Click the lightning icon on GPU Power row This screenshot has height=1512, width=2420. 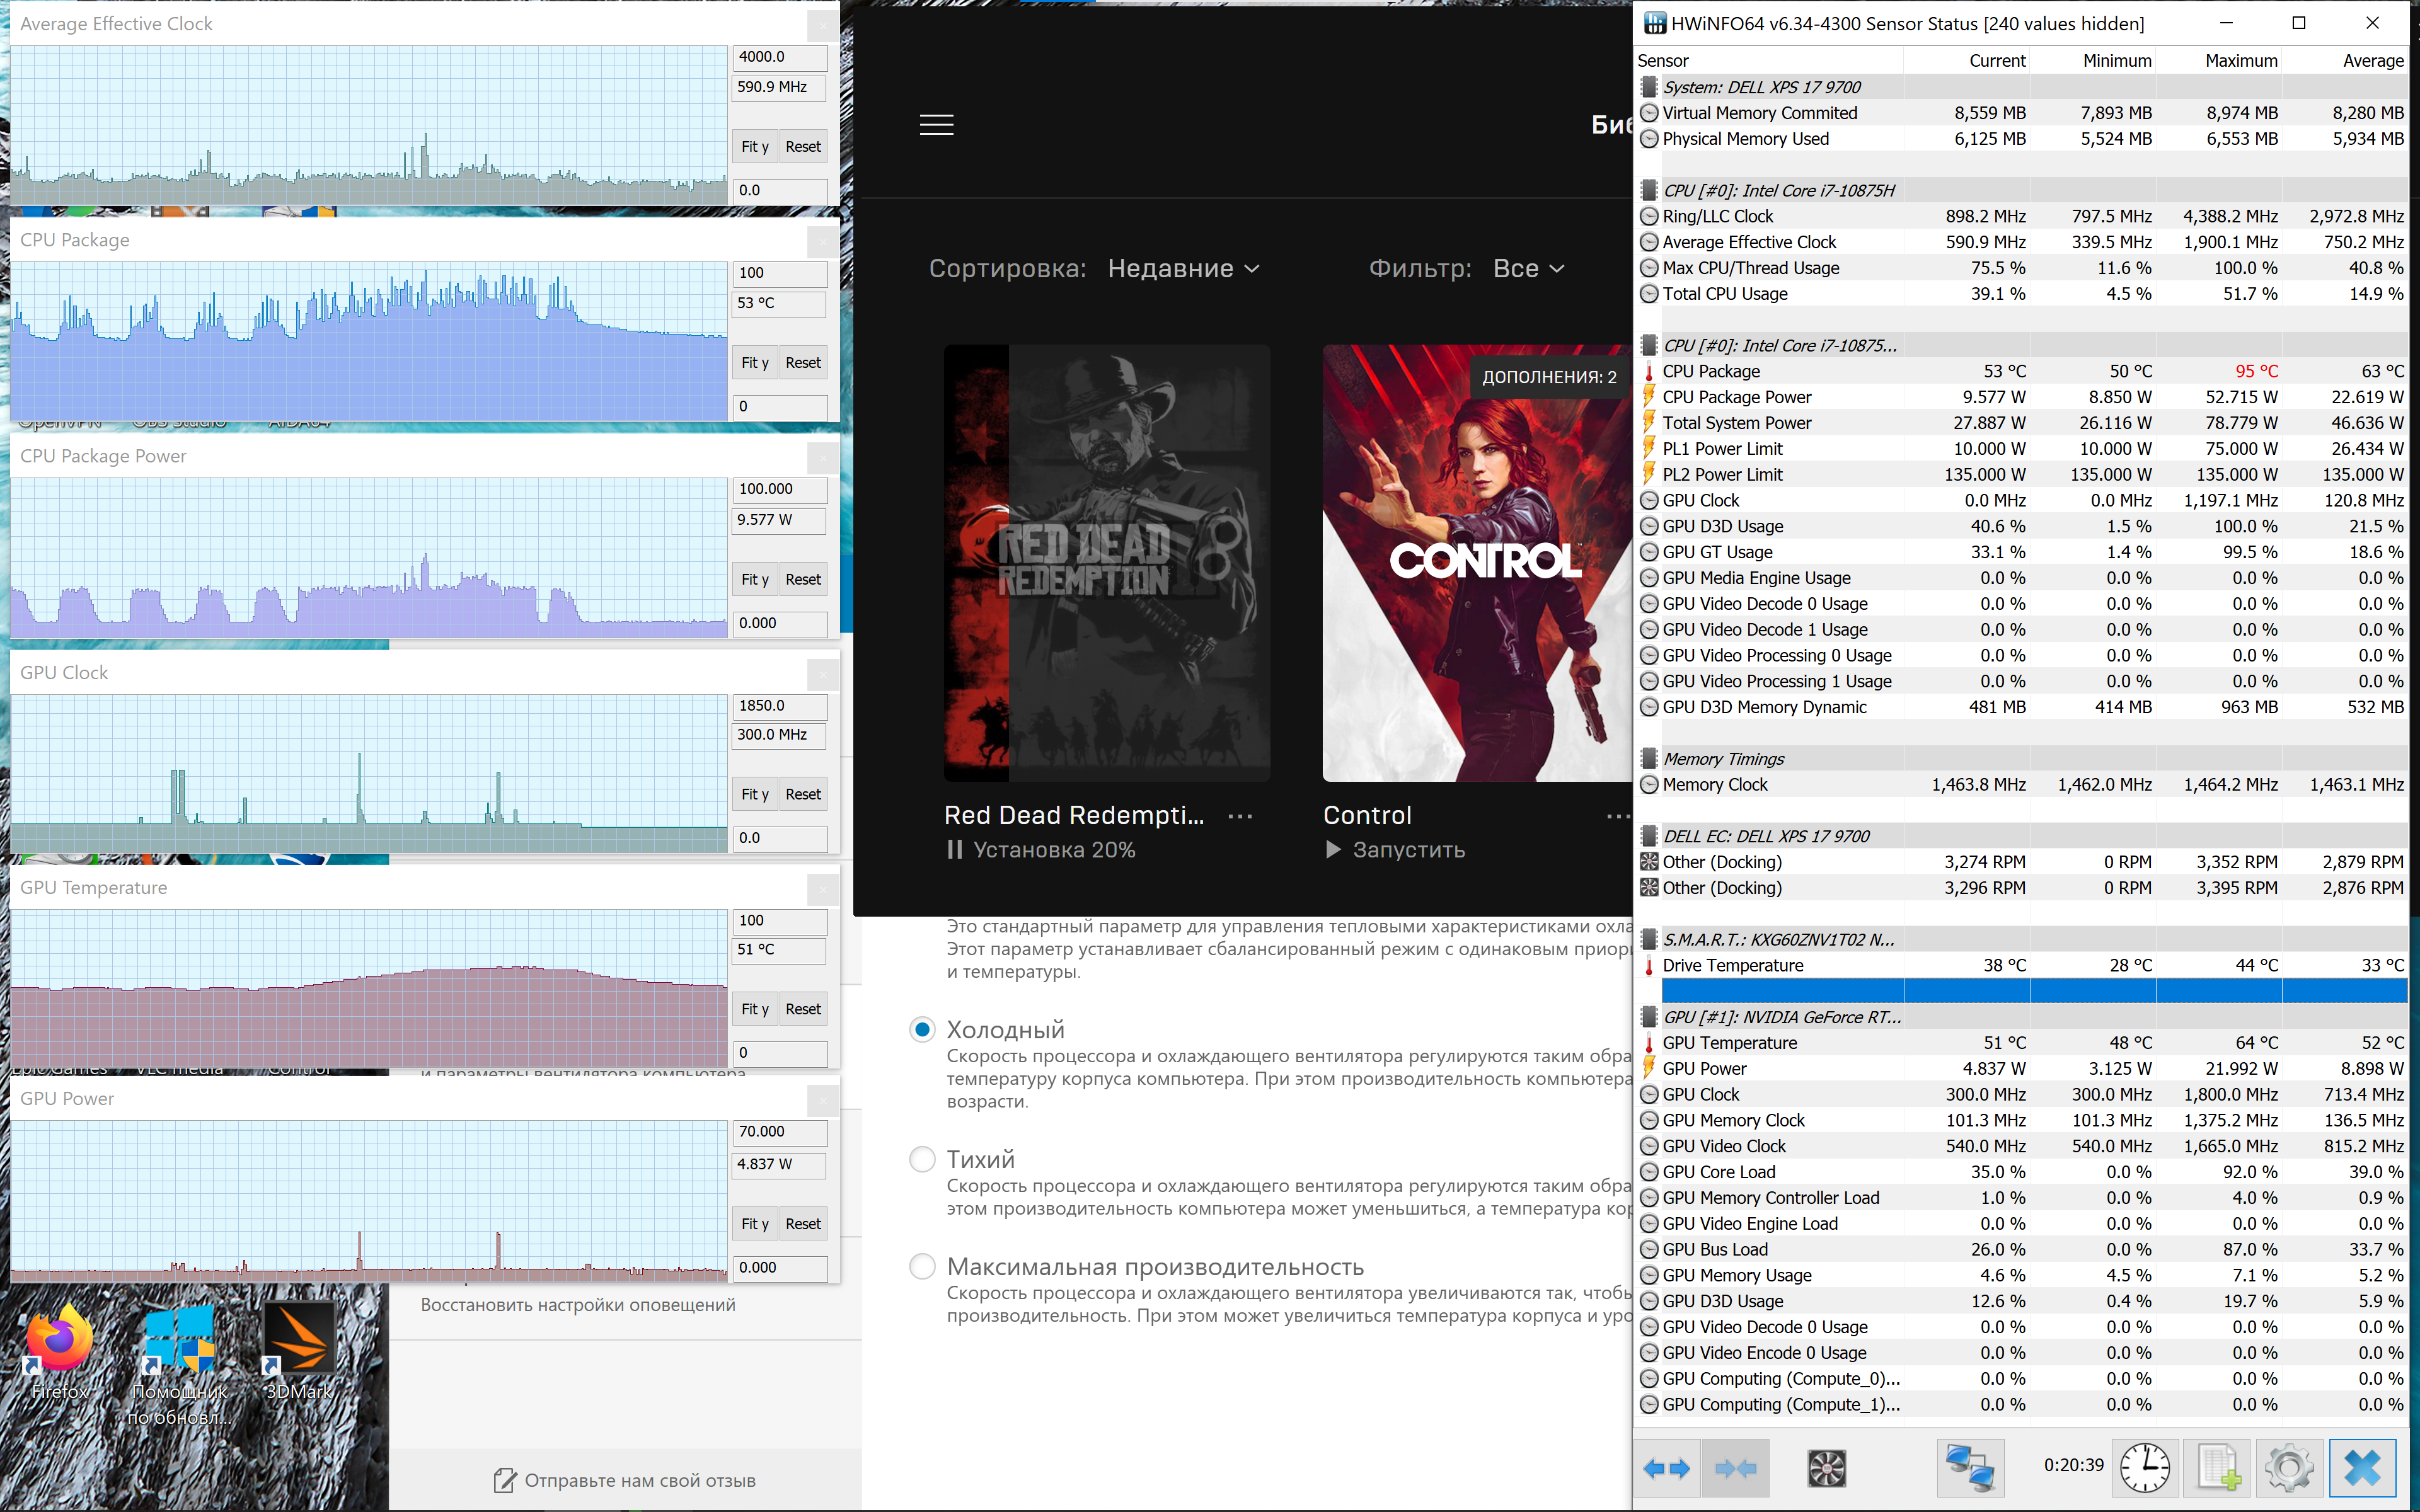pos(1649,1069)
